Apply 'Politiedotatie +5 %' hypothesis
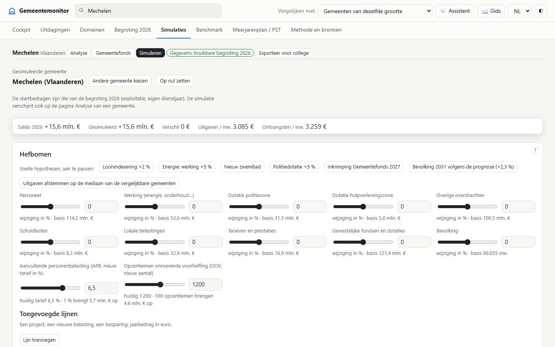555x347 pixels. pos(294,167)
